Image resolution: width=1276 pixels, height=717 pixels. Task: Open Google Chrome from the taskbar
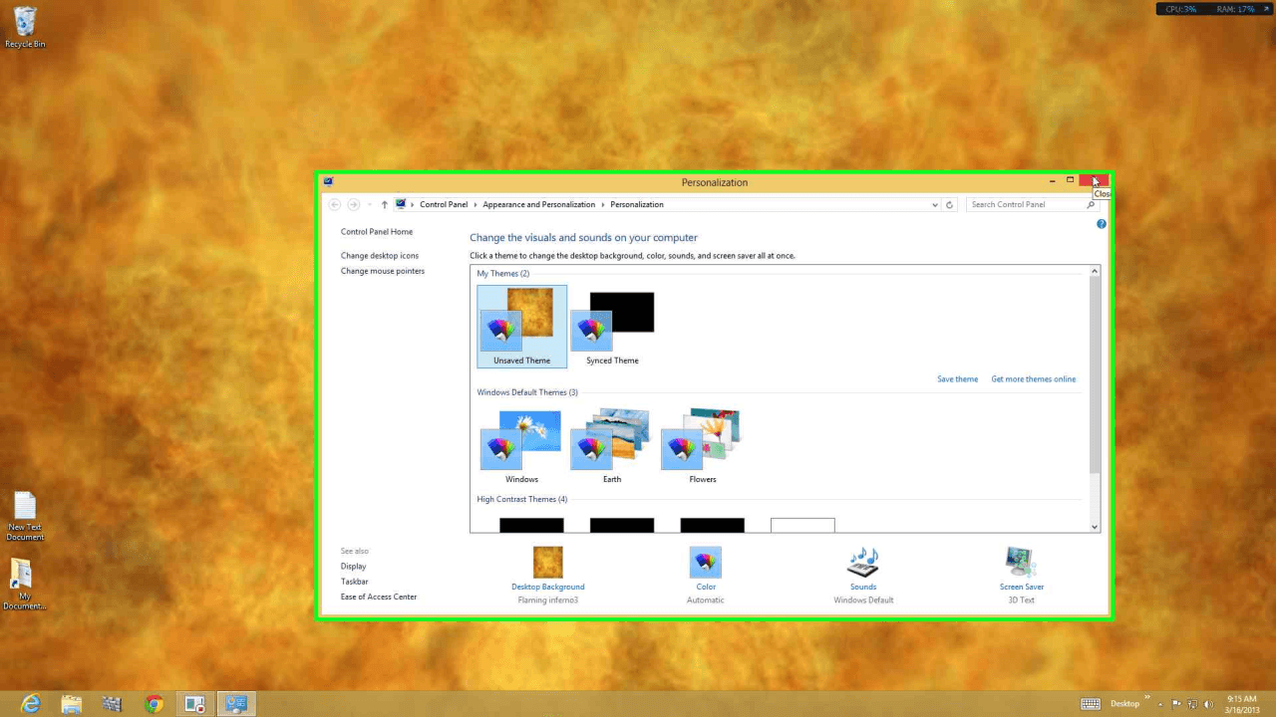point(154,704)
